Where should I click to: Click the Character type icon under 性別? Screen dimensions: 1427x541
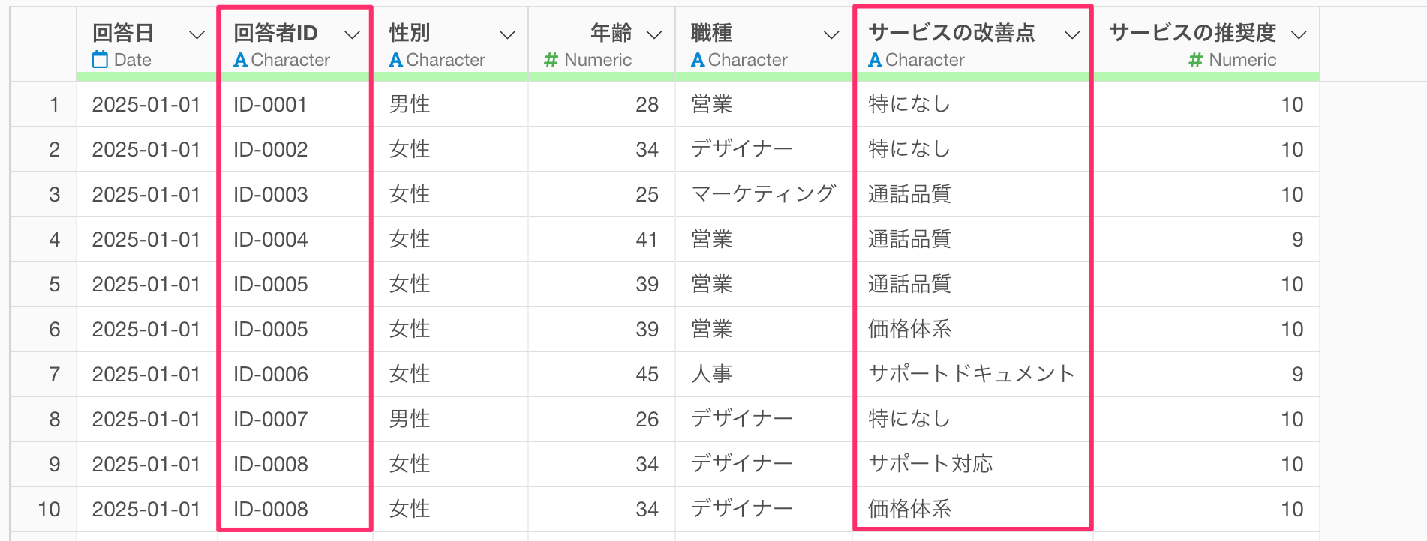(x=395, y=60)
